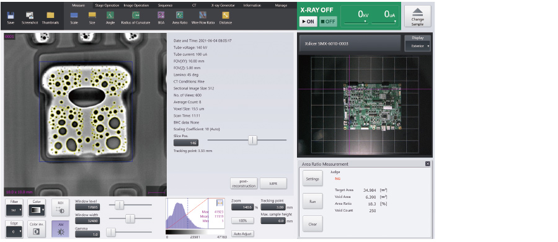Click the Window level value field

pyautogui.click(x=87, y=207)
